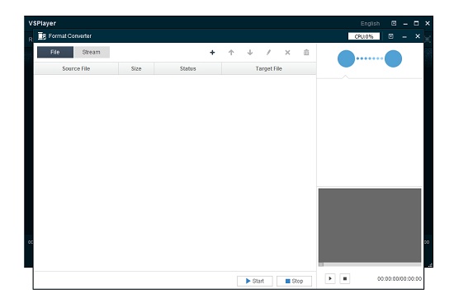Click the Size column header

pyautogui.click(x=136, y=68)
